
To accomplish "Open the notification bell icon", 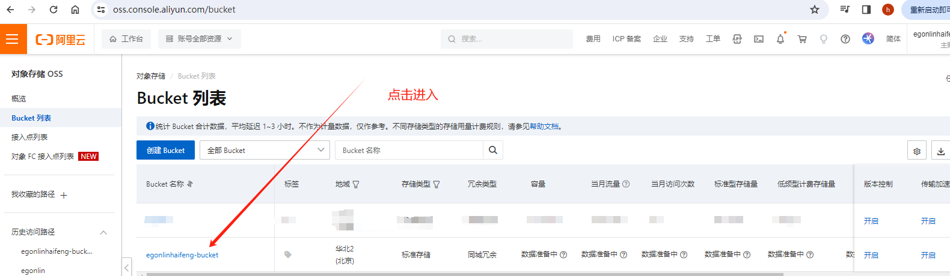I will 780,39.
